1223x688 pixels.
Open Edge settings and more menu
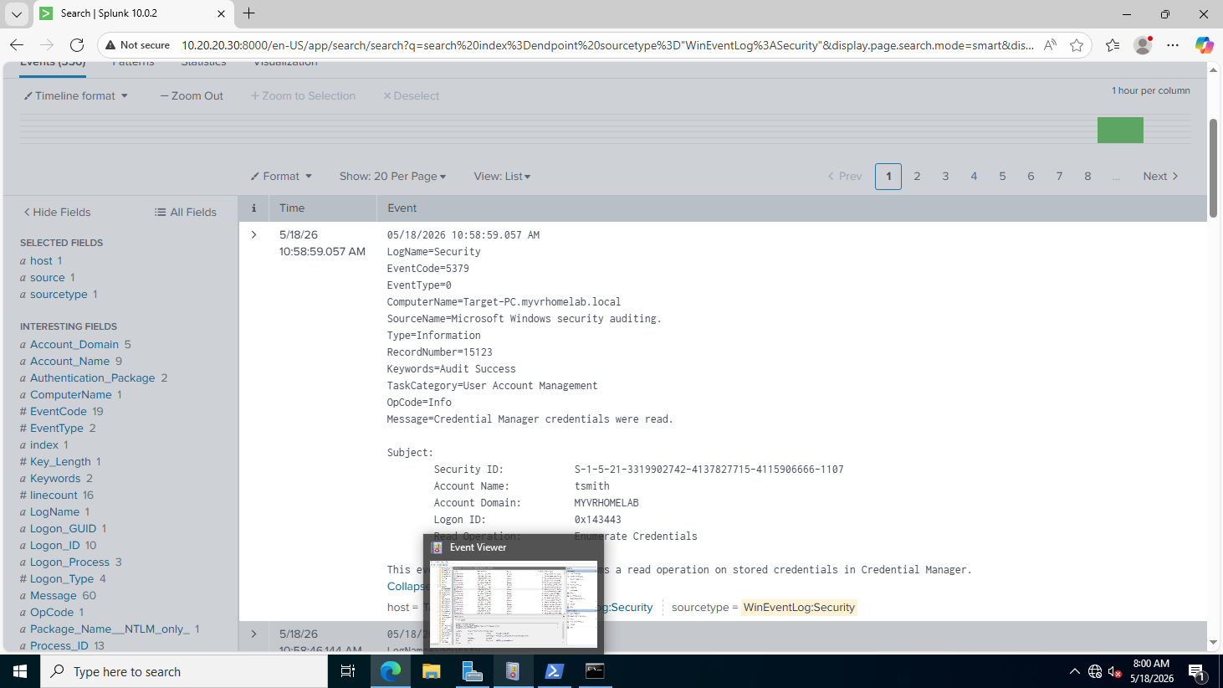[1173, 45]
